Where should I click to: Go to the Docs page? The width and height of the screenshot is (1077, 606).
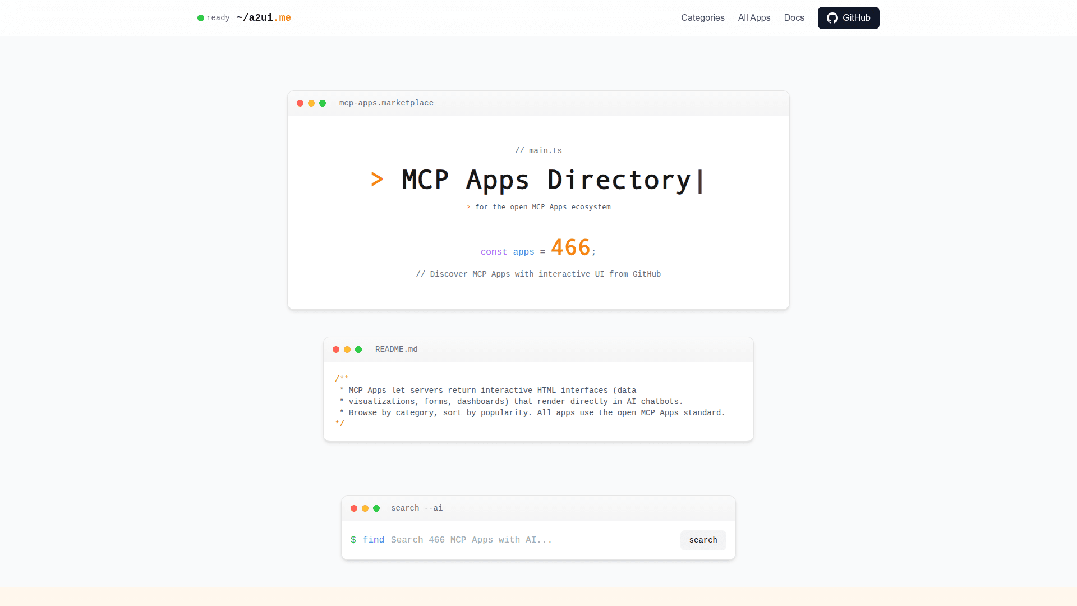tap(794, 18)
